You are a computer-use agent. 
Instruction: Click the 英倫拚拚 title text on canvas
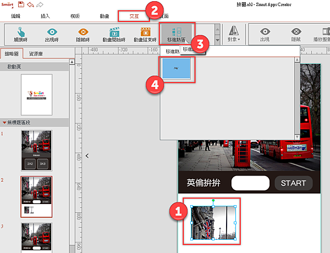[204, 183]
